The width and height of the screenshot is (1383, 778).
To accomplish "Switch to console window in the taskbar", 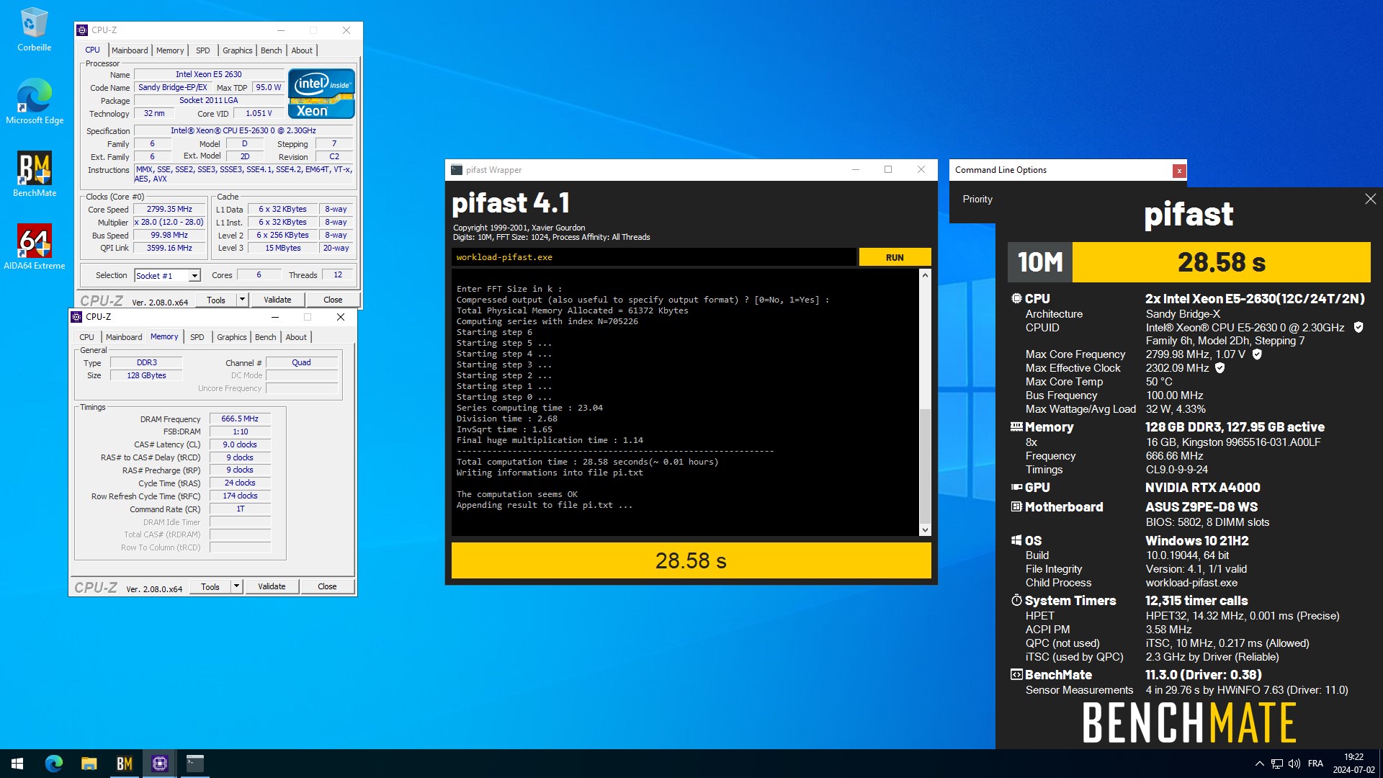I will pyautogui.click(x=194, y=764).
